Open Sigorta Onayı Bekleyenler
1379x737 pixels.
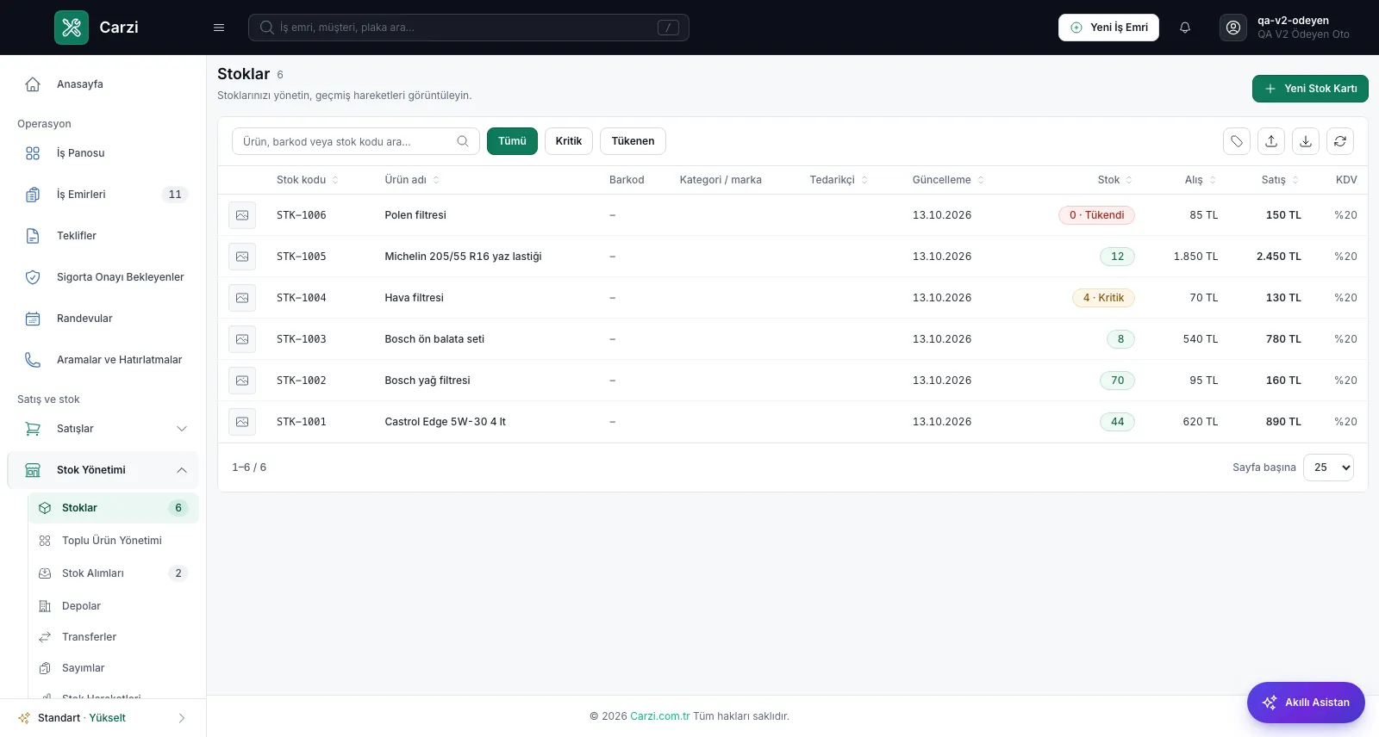[103, 277]
